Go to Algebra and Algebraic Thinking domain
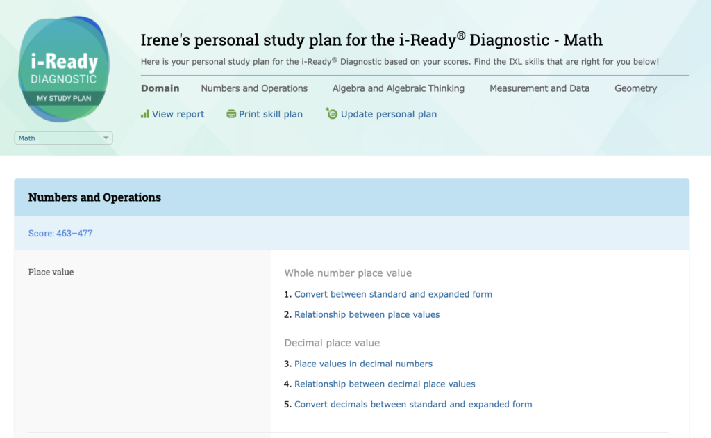 tap(399, 88)
